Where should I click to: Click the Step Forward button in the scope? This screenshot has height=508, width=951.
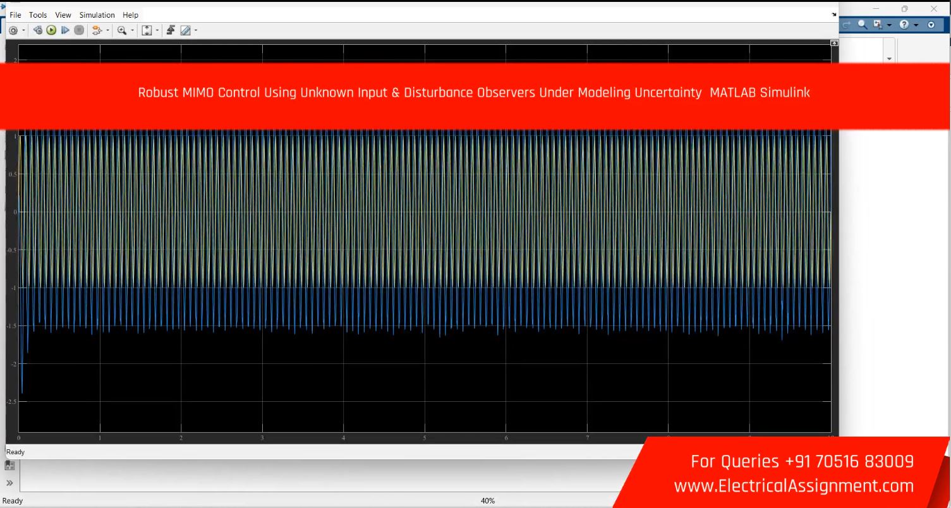coord(65,30)
